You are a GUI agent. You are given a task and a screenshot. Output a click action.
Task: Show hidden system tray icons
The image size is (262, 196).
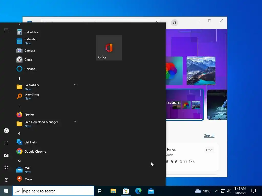pos(216,191)
